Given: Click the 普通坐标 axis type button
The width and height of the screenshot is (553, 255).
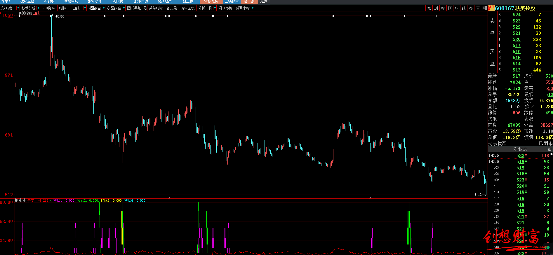Looking at the screenshot, I should point(243,8).
